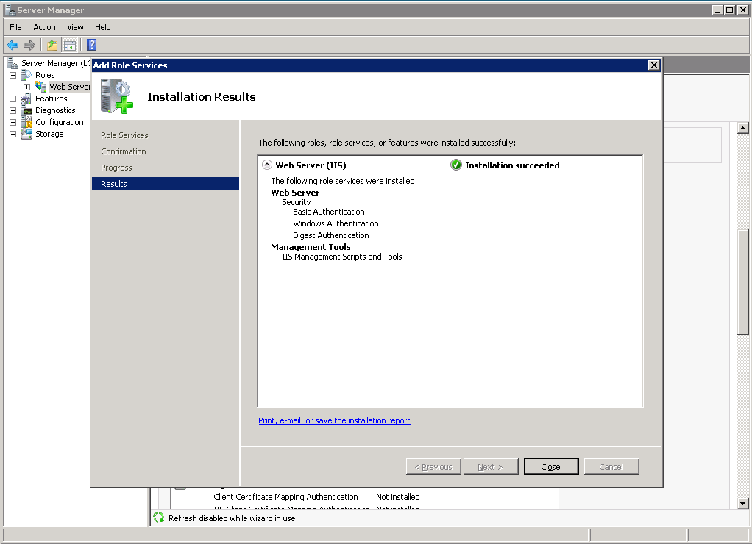The width and height of the screenshot is (752, 544).
Task: Click the Close button in the wizard
Action: [x=551, y=466]
